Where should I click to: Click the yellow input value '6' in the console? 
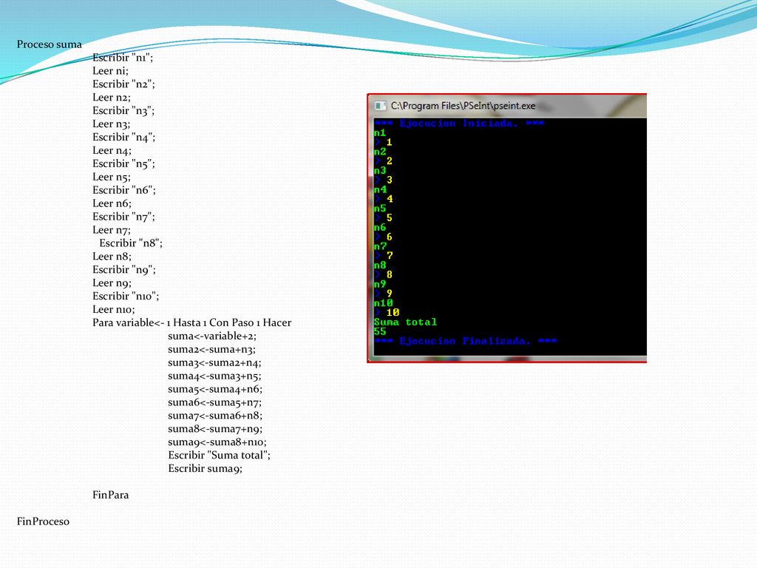click(x=389, y=237)
